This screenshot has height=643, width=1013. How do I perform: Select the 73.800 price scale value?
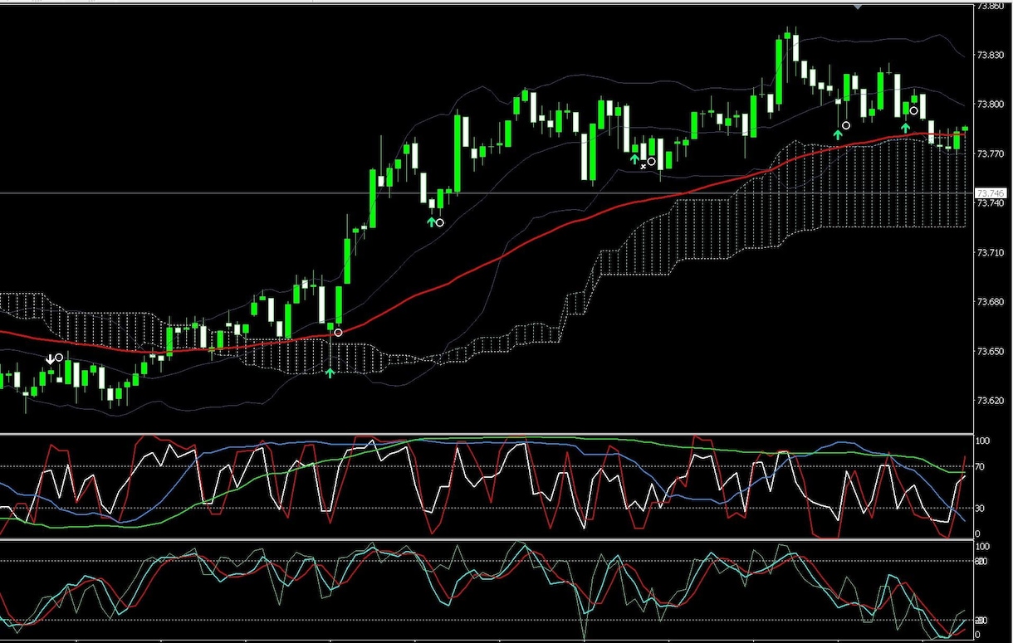coord(989,105)
